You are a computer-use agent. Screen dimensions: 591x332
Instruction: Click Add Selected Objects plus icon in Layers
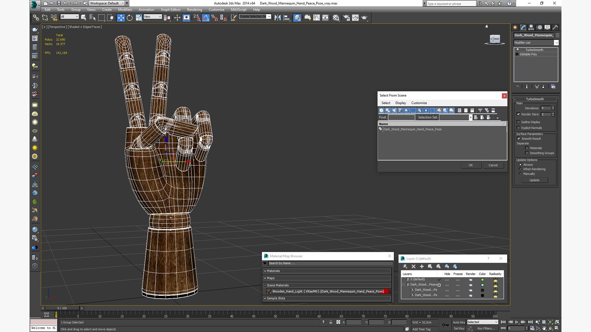[422, 267]
